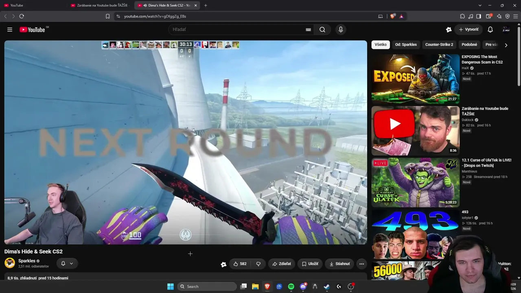Open the account avatar menu
This screenshot has height=293, width=521.
coord(506,30)
